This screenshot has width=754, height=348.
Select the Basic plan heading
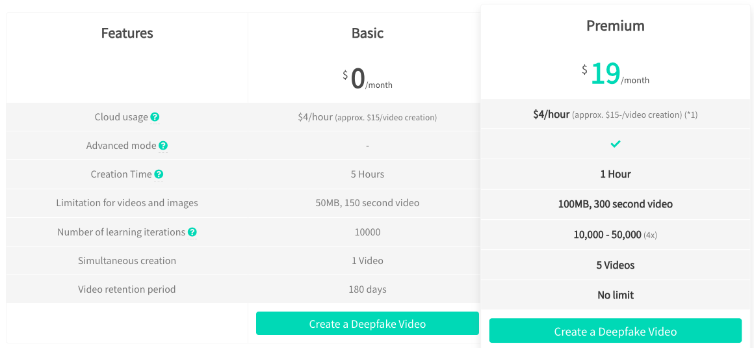[x=367, y=33]
